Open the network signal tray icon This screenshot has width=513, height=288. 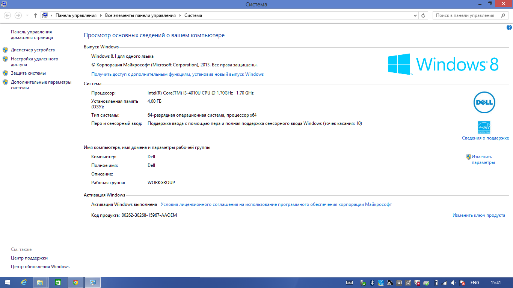444,283
